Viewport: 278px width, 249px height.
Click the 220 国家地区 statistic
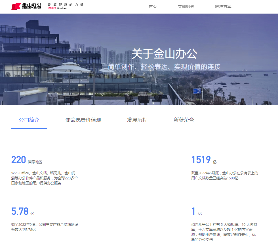click(x=27, y=160)
